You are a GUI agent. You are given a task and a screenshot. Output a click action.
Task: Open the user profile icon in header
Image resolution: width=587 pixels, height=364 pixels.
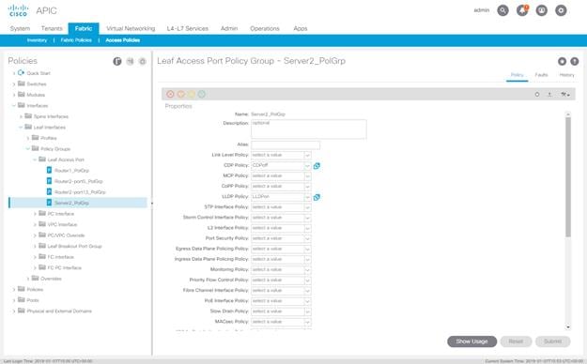click(542, 10)
